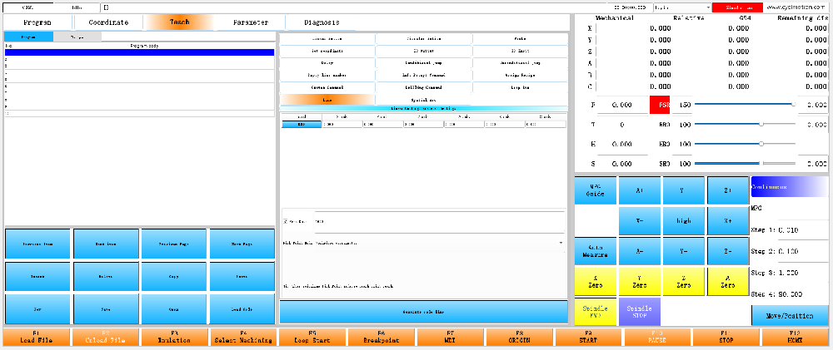This screenshot has width=833, height=350.
Task: Click the Z+ jog button
Action: pyautogui.click(x=728, y=190)
